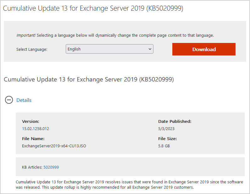Click the second Cumulative Update 13 heading
The width and height of the screenshot is (250, 194).
[x=89, y=80]
